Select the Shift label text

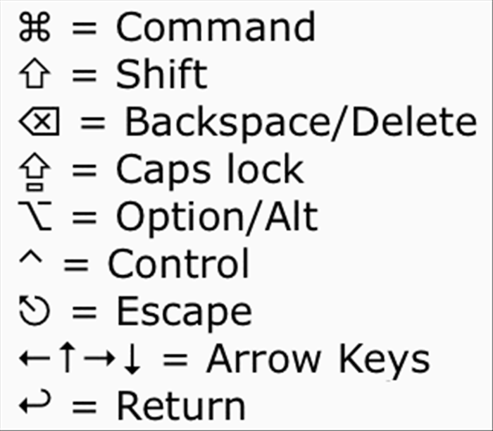[x=162, y=73]
